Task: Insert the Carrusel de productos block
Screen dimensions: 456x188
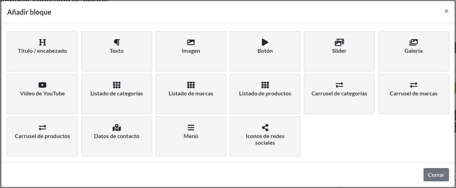Action: [x=42, y=136]
